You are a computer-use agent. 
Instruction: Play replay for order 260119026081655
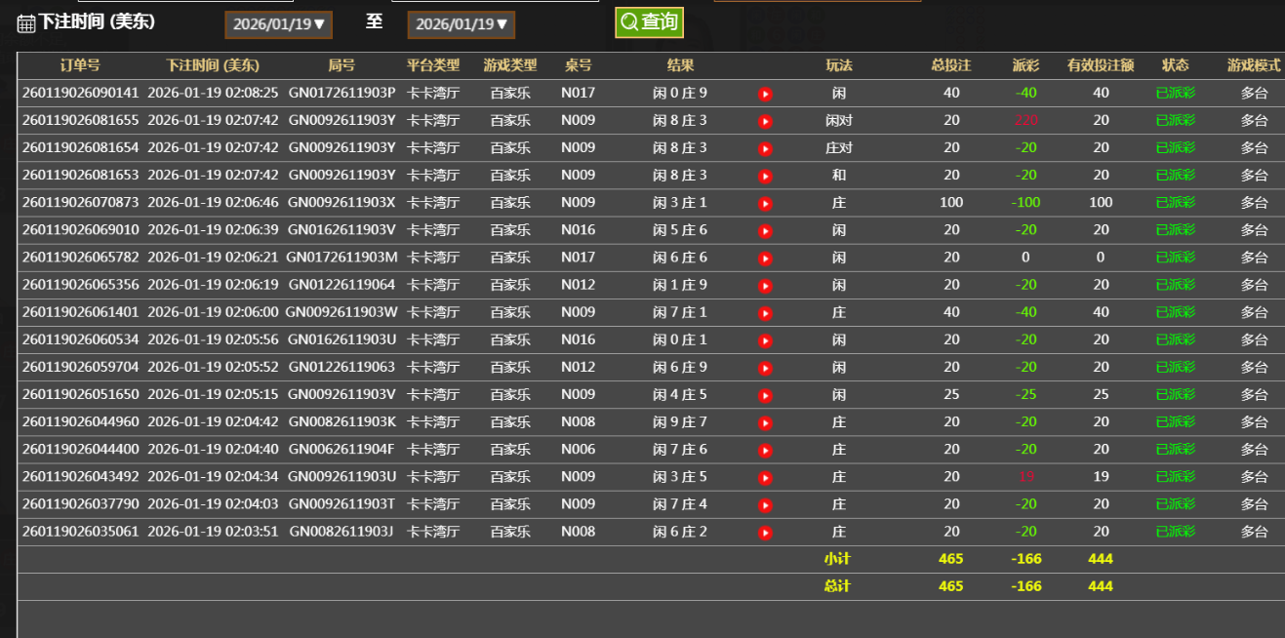[x=765, y=121]
